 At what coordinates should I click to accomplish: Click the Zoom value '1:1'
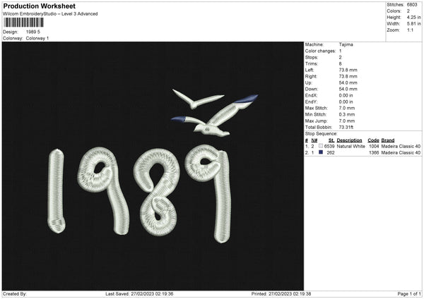click(410, 30)
